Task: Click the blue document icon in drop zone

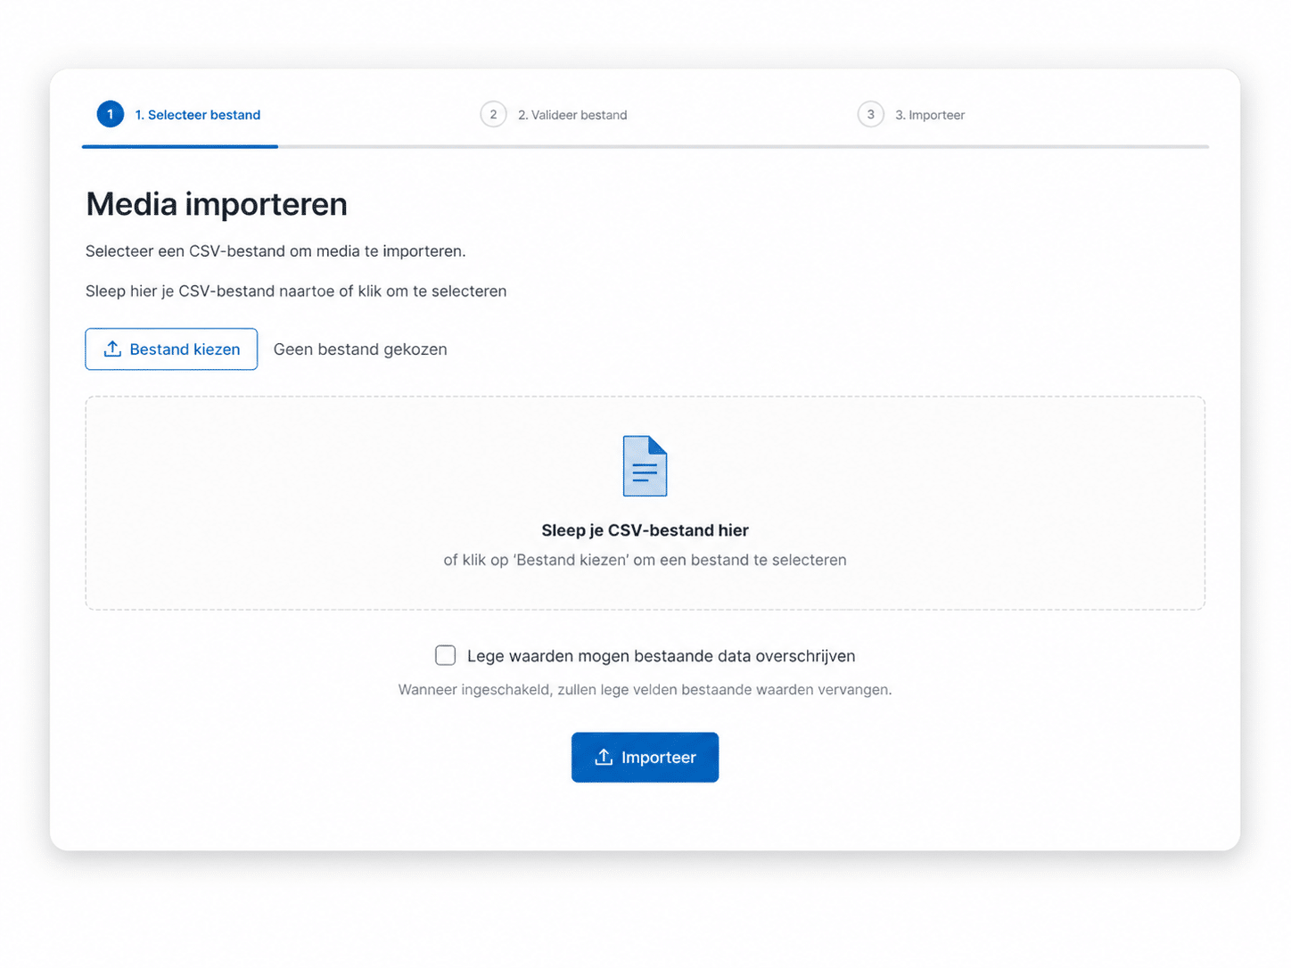Action: (645, 465)
